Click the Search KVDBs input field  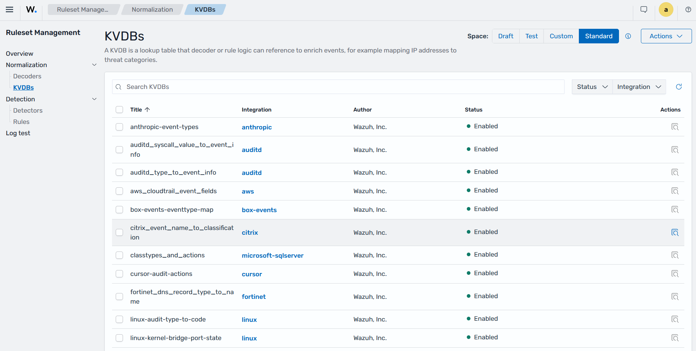coord(338,87)
